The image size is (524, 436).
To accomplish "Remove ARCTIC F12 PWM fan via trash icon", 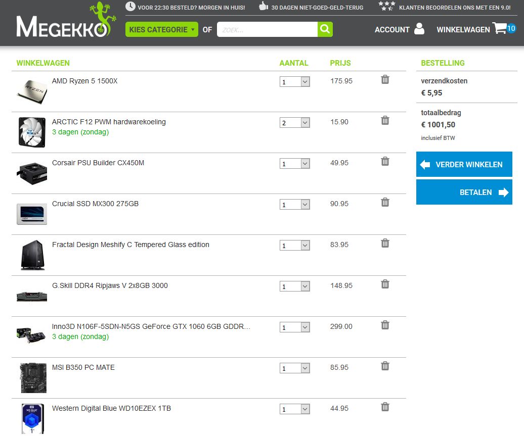I will [x=385, y=120].
